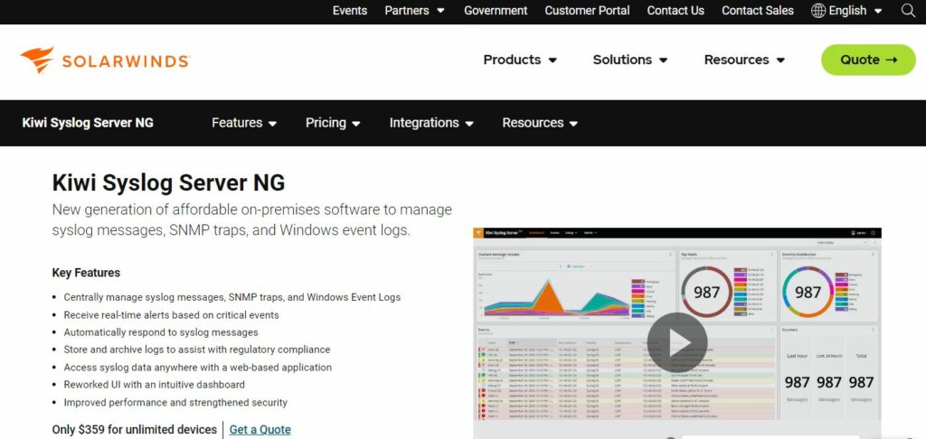Click 'Access syslog data anywhere' feature line
This screenshot has height=439, width=926.
(198, 368)
